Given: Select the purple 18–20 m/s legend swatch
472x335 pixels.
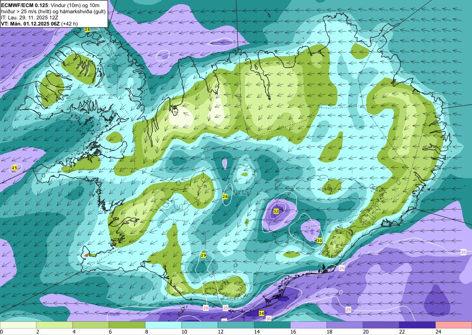Looking at the screenshot, I should 345,325.
